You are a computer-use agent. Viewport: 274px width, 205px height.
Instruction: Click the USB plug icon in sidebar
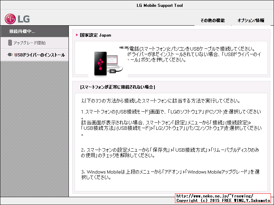tap(10, 55)
